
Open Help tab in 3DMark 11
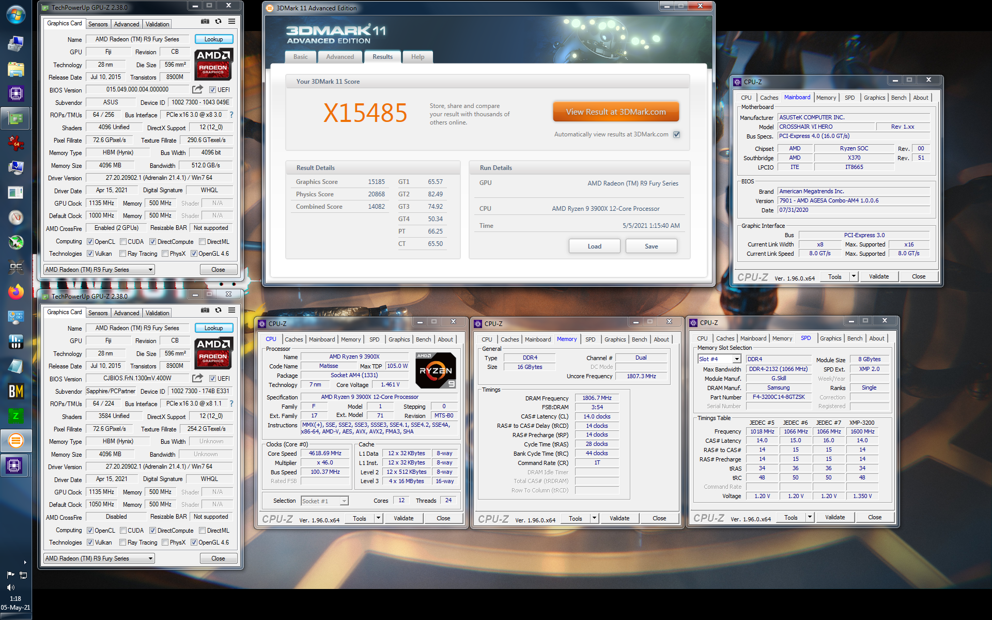(417, 57)
